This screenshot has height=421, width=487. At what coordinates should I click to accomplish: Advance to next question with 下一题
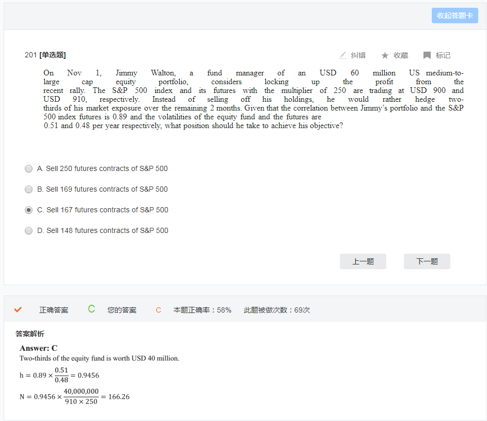pos(427,261)
